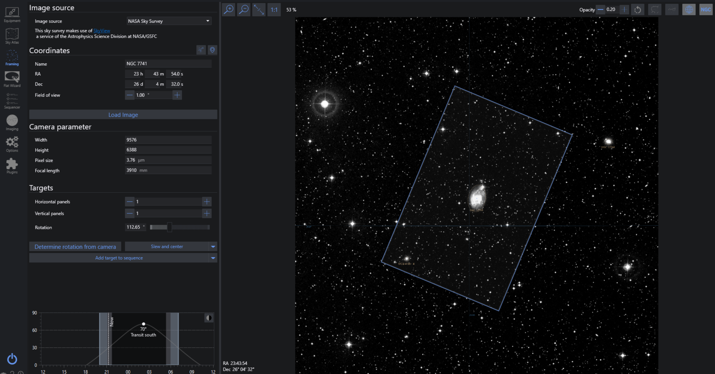Zoom out of the sky image
This screenshot has height=374, width=715.
pyautogui.click(x=244, y=10)
